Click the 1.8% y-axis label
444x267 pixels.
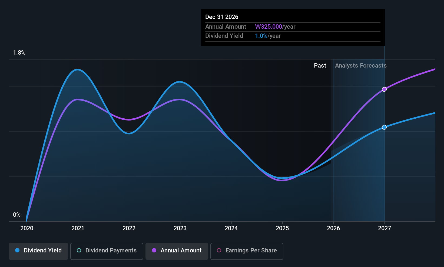click(x=19, y=53)
